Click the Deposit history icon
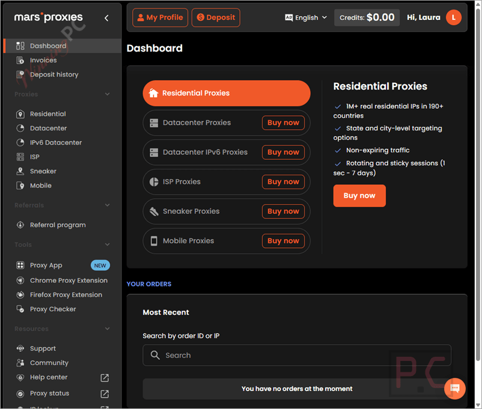The width and height of the screenshot is (482, 409). [x=20, y=74]
